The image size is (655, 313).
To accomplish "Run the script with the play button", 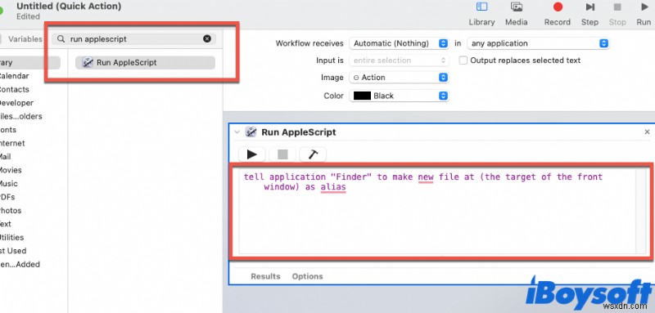I will pyautogui.click(x=252, y=154).
